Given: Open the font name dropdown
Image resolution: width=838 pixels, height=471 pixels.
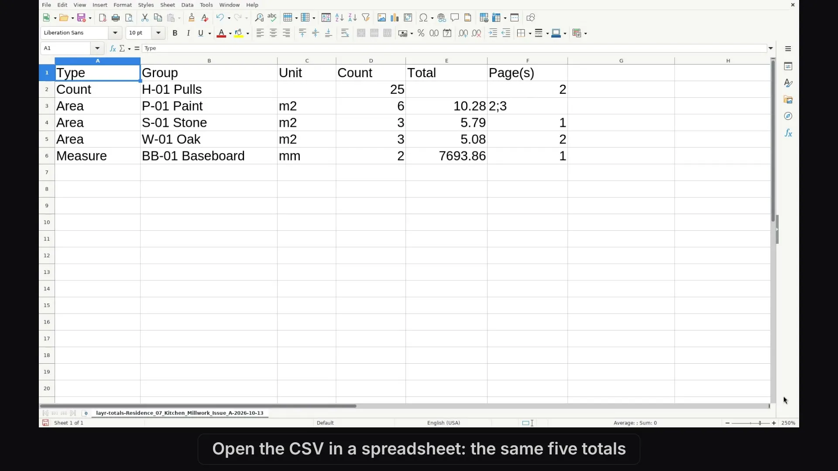Looking at the screenshot, I should (x=115, y=33).
